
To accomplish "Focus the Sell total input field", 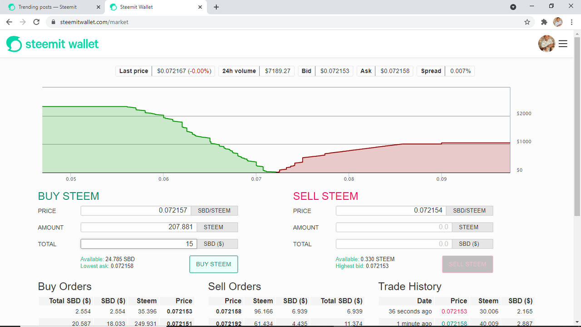I will [x=393, y=244].
